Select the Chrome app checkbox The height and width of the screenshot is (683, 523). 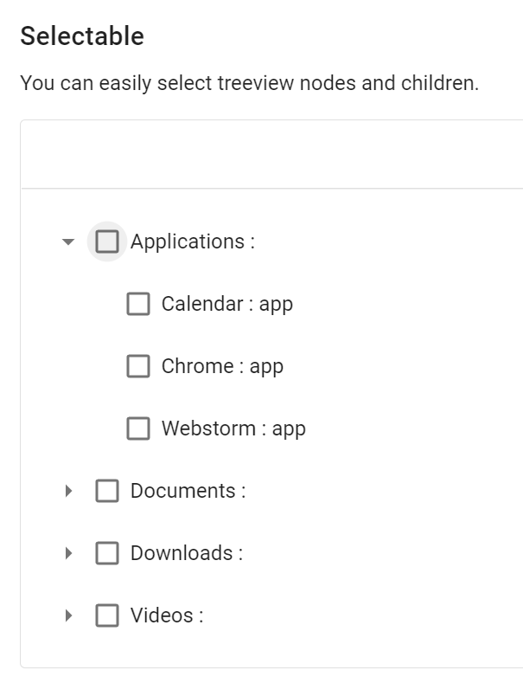coord(138,366)
